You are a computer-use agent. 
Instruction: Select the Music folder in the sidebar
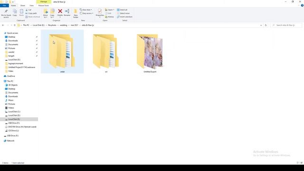pos(9,100)
